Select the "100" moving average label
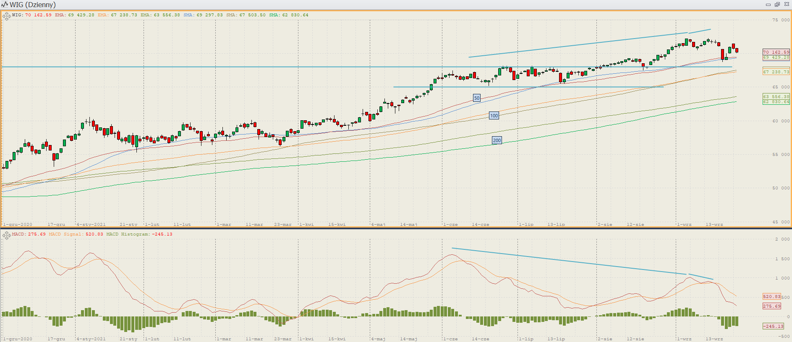The height and width of the screenshot is (342, 792). tap(494, 116)
